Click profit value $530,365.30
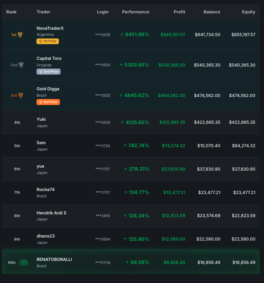The image size is (264, 283). 172,65
